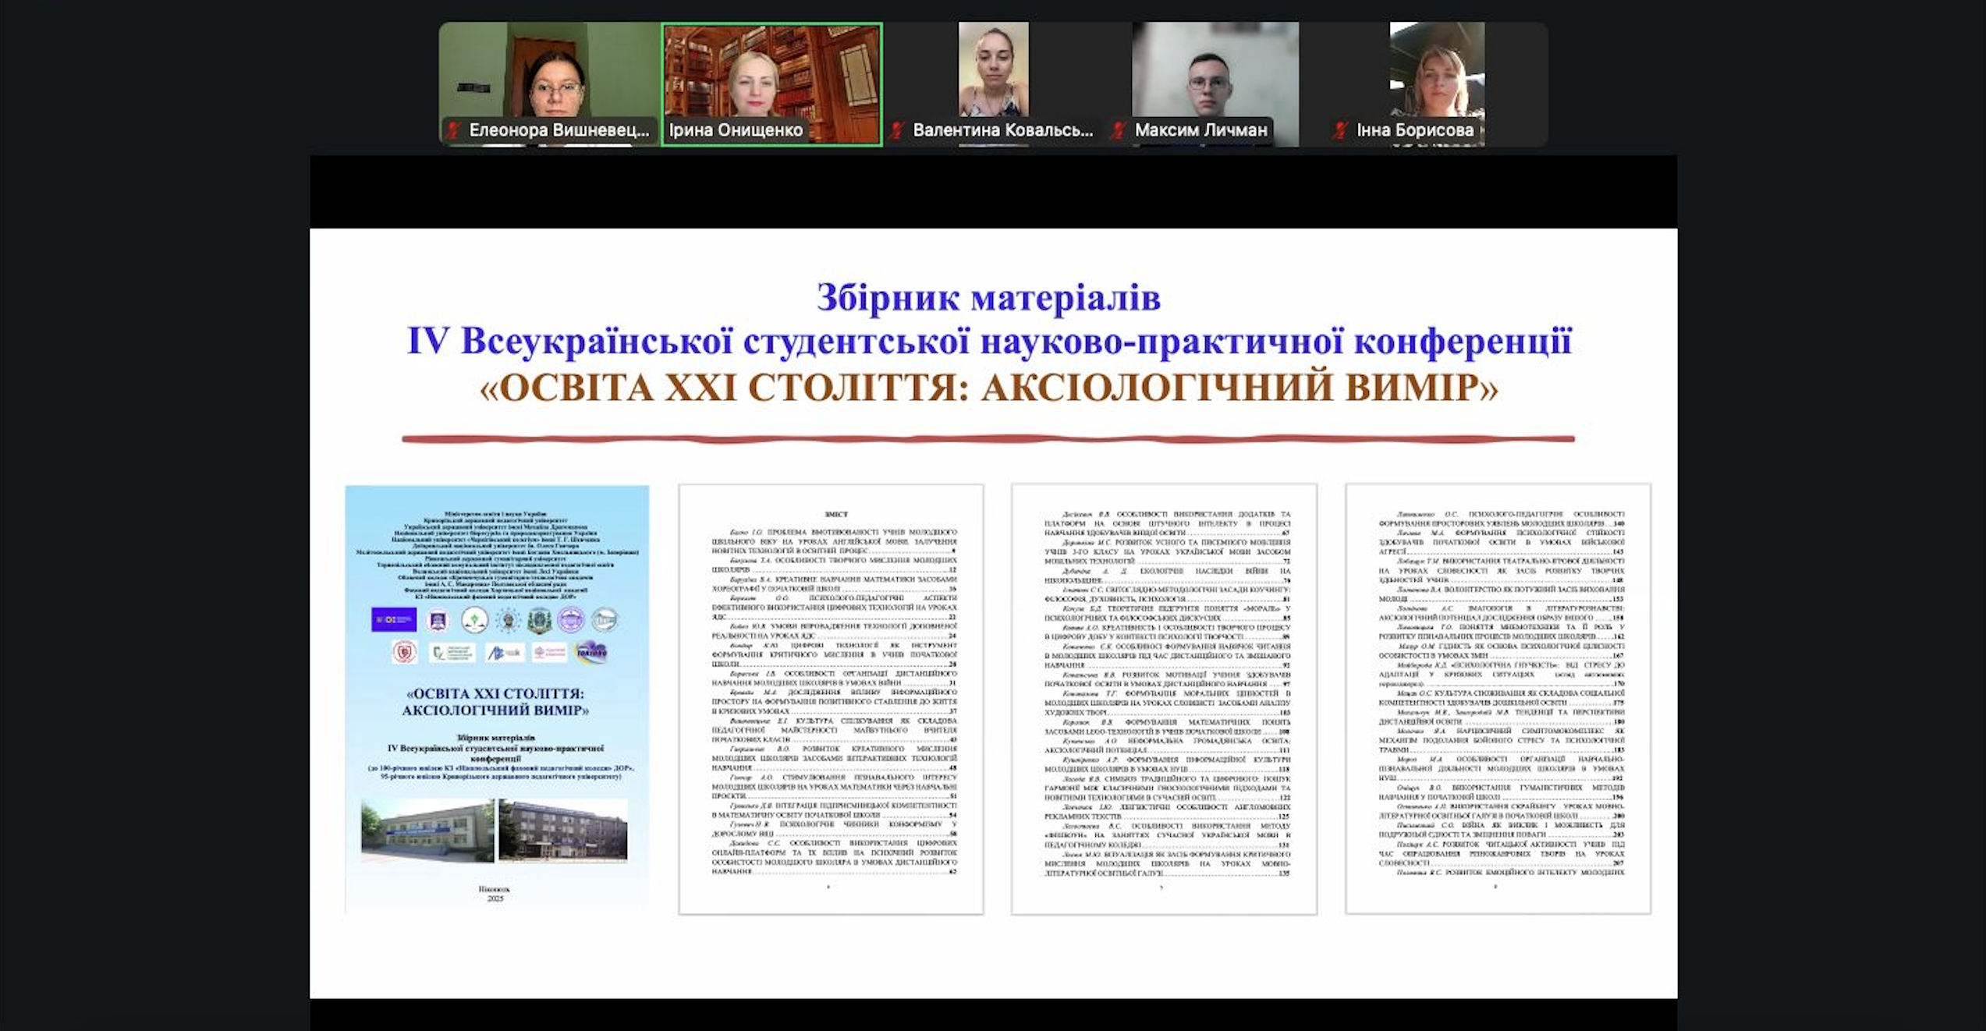Click the red divider line under the title
Viewport: 1986px width, 1031px height.
coord(988,439)
